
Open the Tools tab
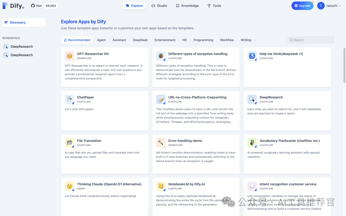pos(214,6)
